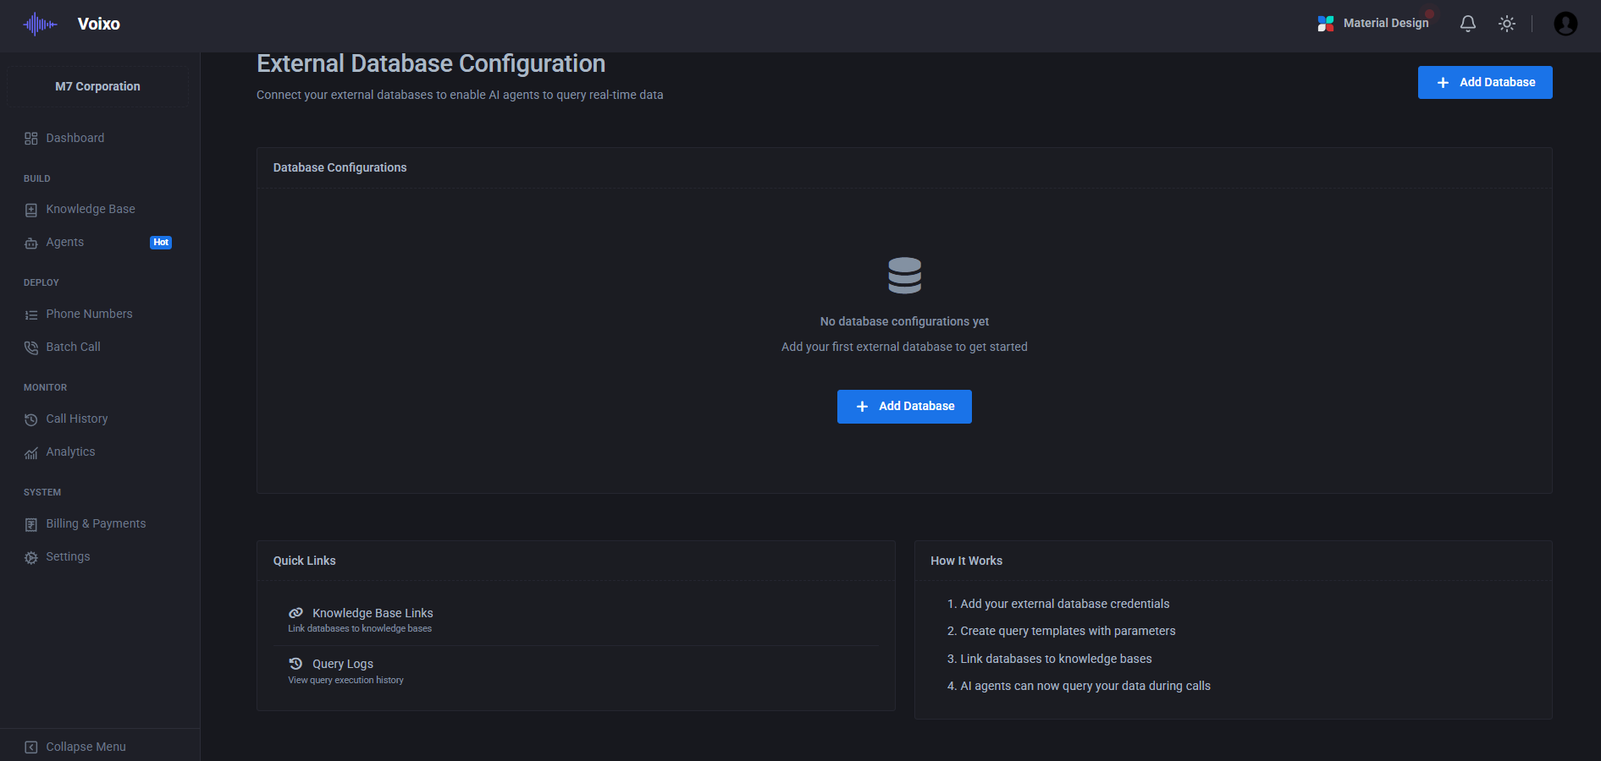
Task: Click the Batch Call phone icon
Action: (x=30, y=347)
